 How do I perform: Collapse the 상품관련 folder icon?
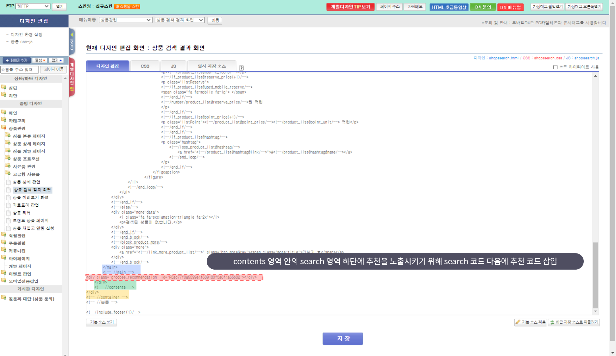point(4,128)
